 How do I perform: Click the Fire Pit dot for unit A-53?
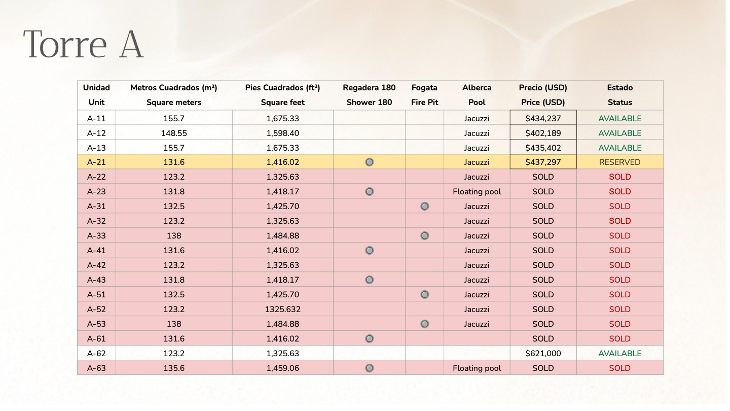425,324
